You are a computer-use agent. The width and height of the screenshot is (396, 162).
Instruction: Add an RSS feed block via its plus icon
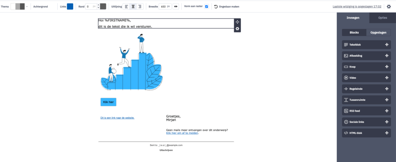[386, 111]
